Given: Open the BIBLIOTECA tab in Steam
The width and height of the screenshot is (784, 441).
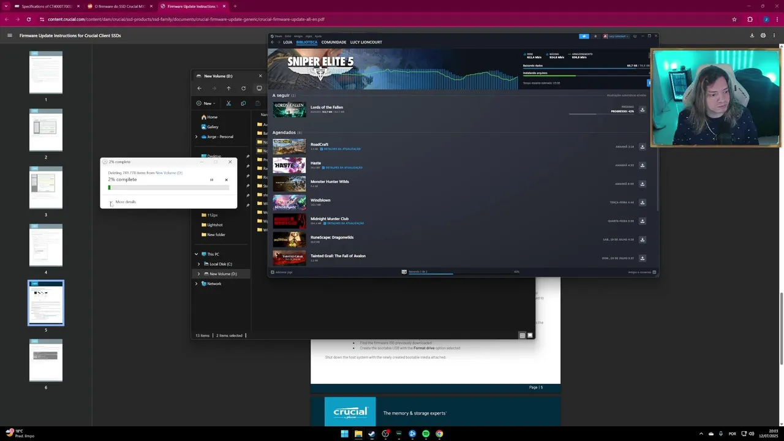Looking at the screenshot, I should click(x=307, y=42).
